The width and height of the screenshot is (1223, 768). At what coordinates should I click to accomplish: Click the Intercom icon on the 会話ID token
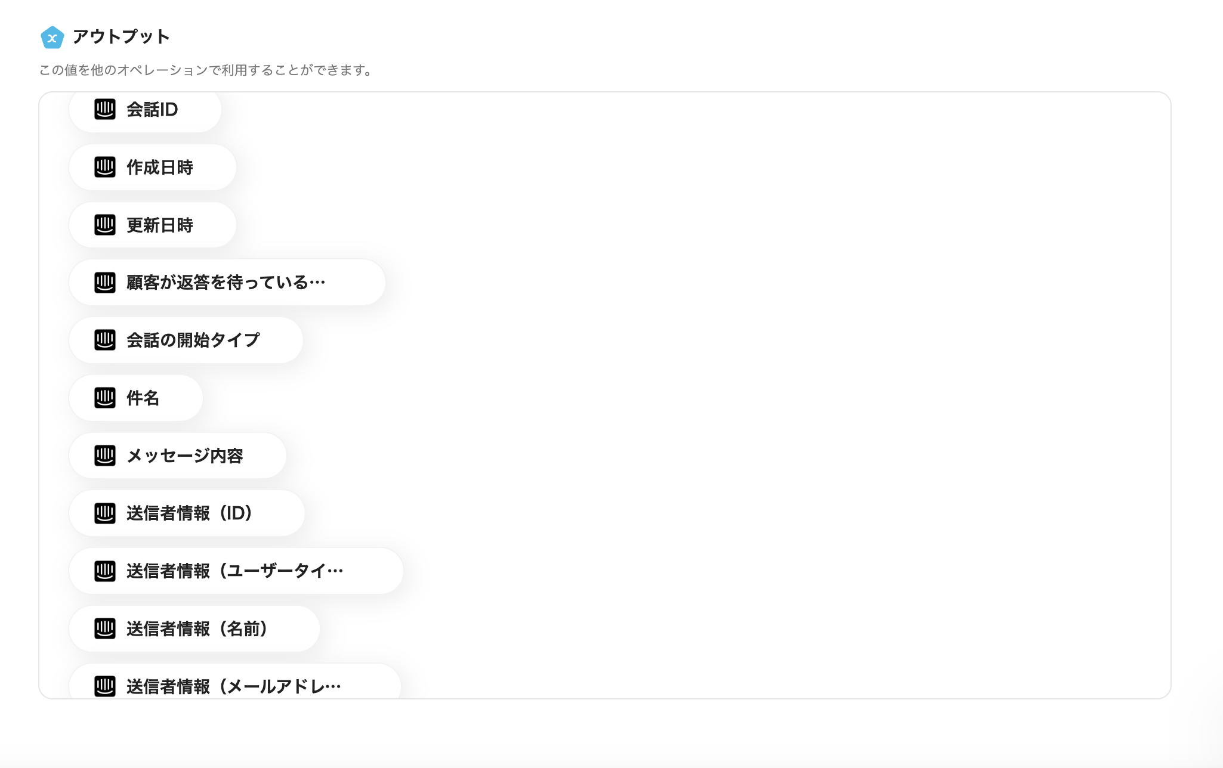tap(105, 110)
